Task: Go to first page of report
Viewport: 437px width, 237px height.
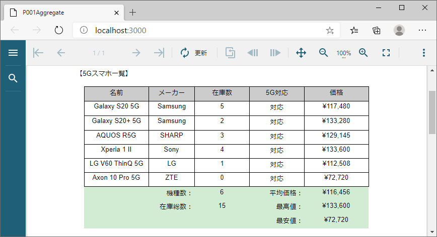Action: click(38, 53)
